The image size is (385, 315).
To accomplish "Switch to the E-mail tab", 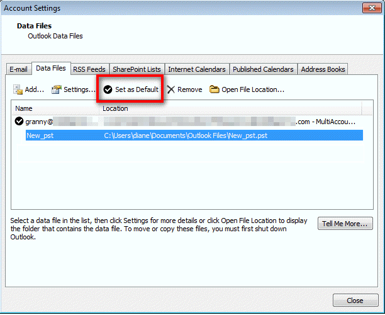I will point(18,69).
